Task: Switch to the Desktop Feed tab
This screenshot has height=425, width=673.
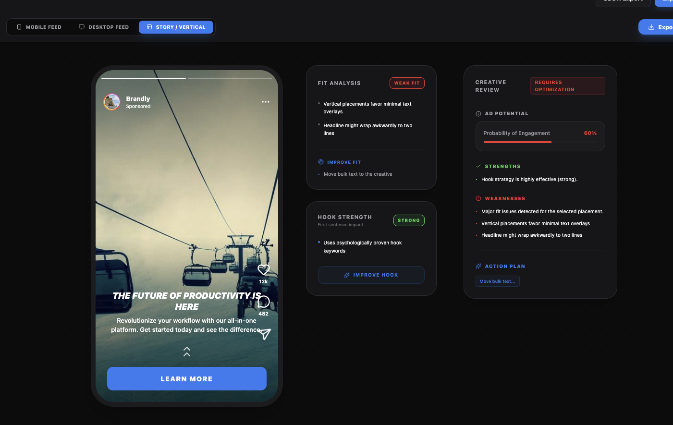Action: click(104, 27)
